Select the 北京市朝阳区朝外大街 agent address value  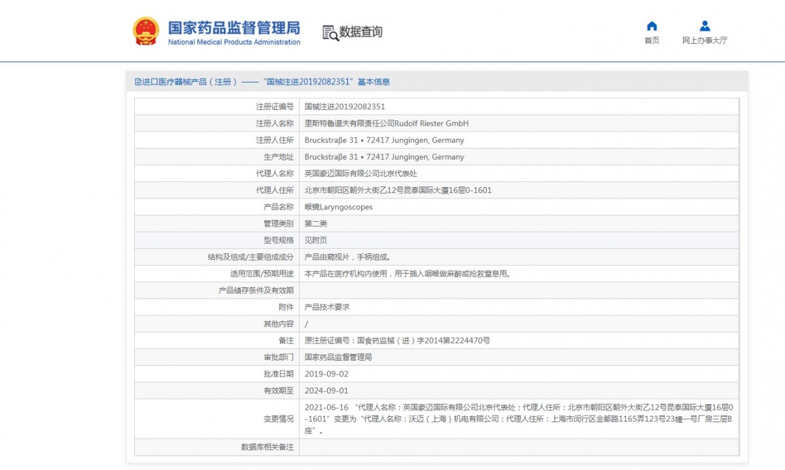[519, 190]
